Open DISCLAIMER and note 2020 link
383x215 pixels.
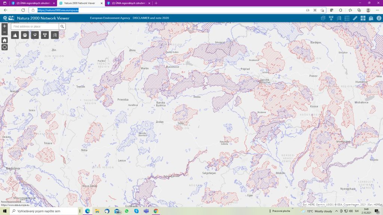click(x=151, y=18)
